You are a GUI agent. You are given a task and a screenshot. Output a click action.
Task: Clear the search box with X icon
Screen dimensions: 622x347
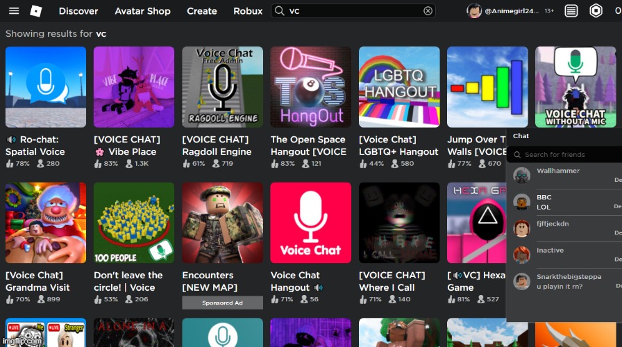click(428, 10)
